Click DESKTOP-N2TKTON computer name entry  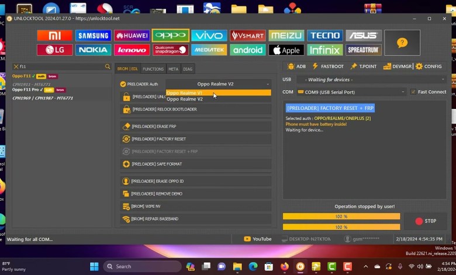[x=306, y=239]
